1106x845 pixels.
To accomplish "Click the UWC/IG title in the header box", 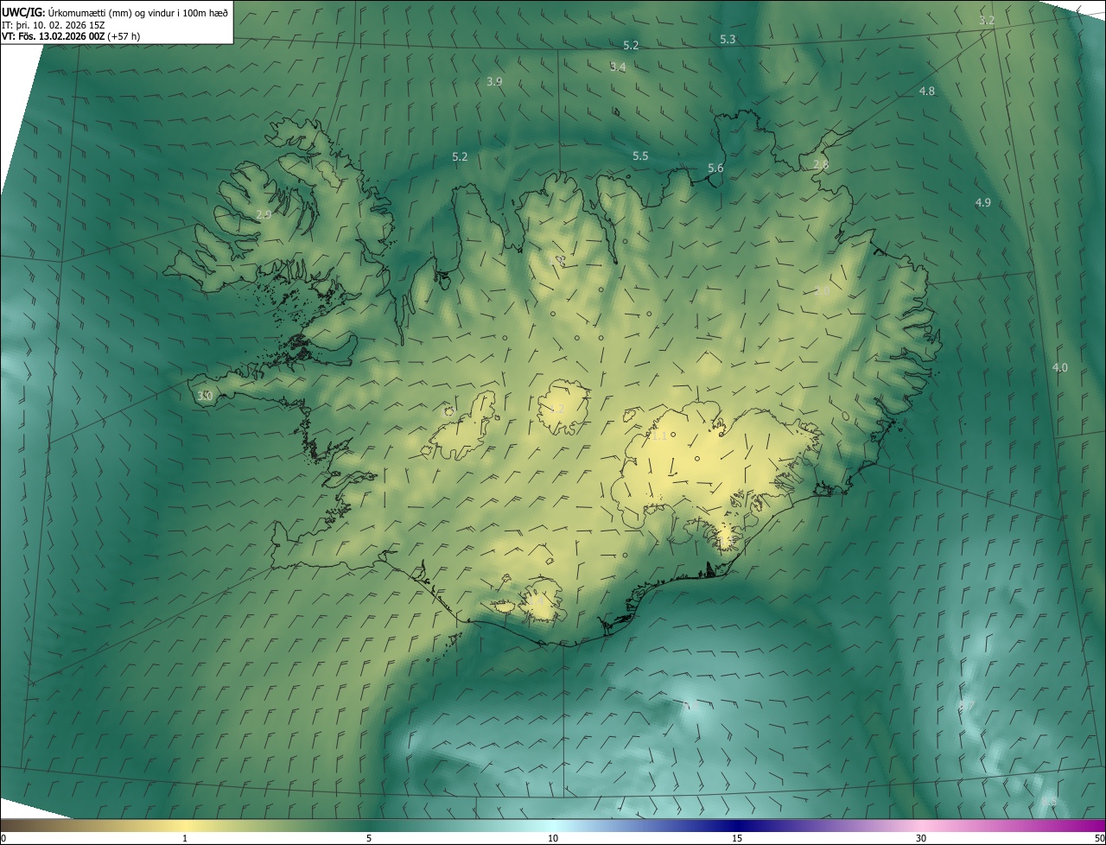I will click(x=23, y=12).
